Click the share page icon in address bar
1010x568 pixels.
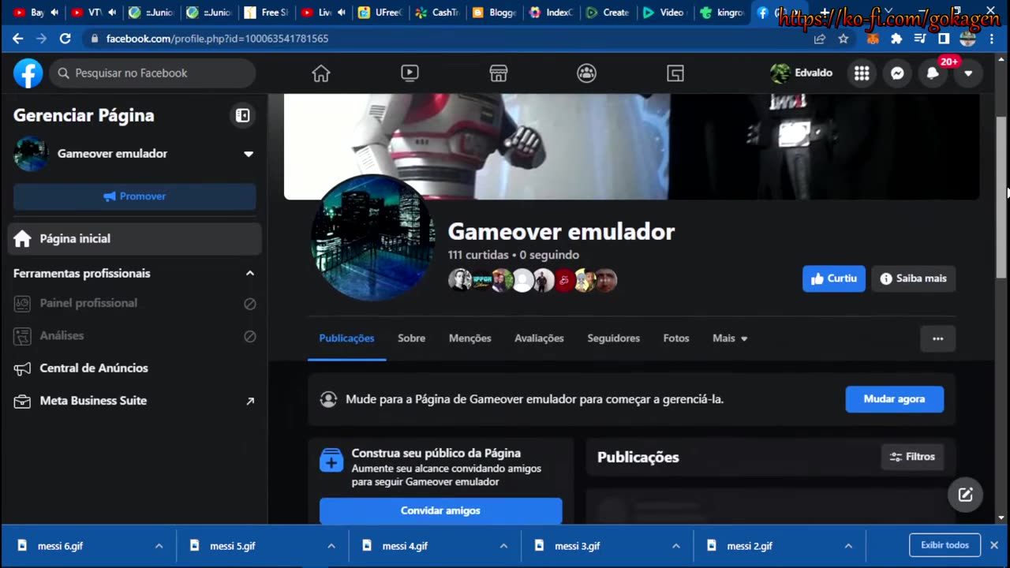click(820, 38)
